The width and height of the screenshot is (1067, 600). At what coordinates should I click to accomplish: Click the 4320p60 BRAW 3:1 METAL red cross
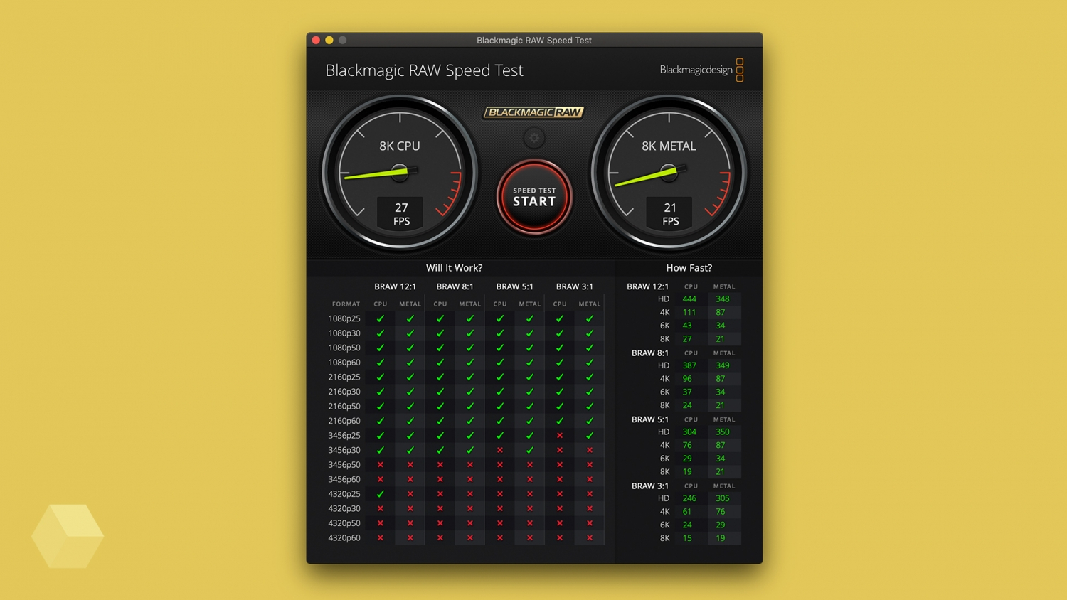tap(590, 538)
